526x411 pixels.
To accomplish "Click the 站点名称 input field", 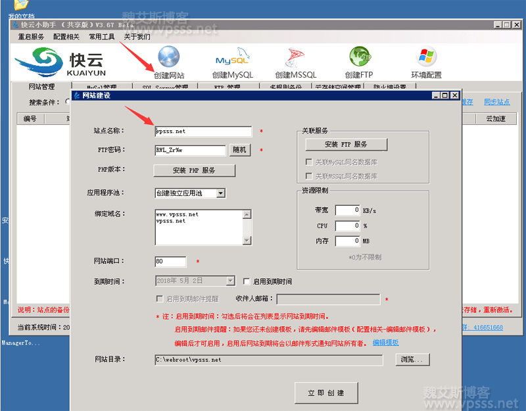I will coord(203,132).
